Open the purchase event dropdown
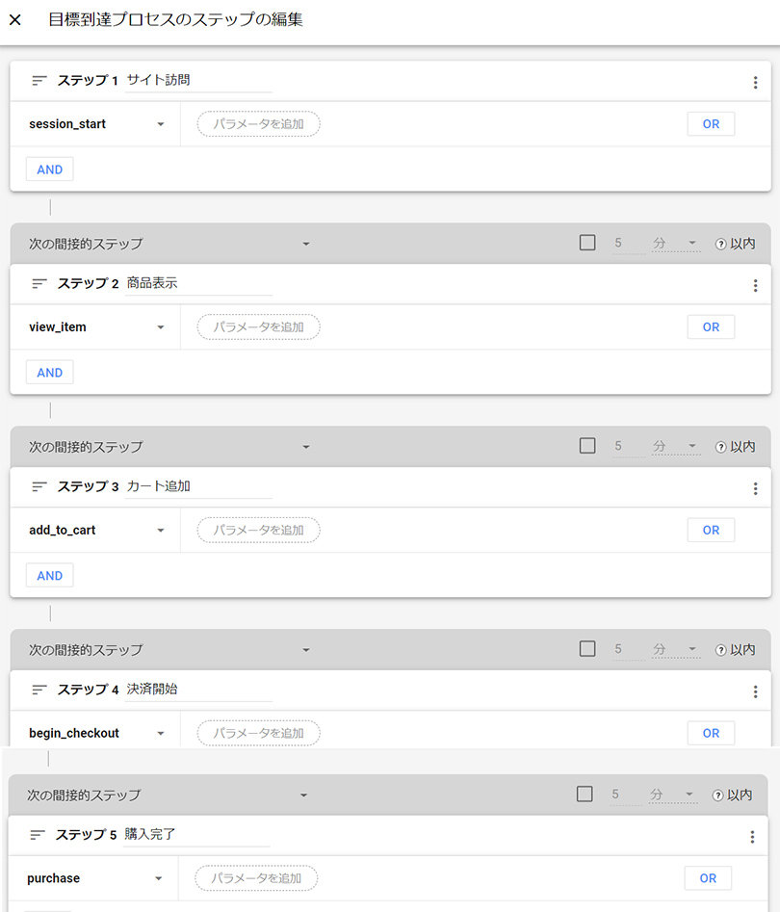This screenshot has height=912, width=780. [158, 879]
